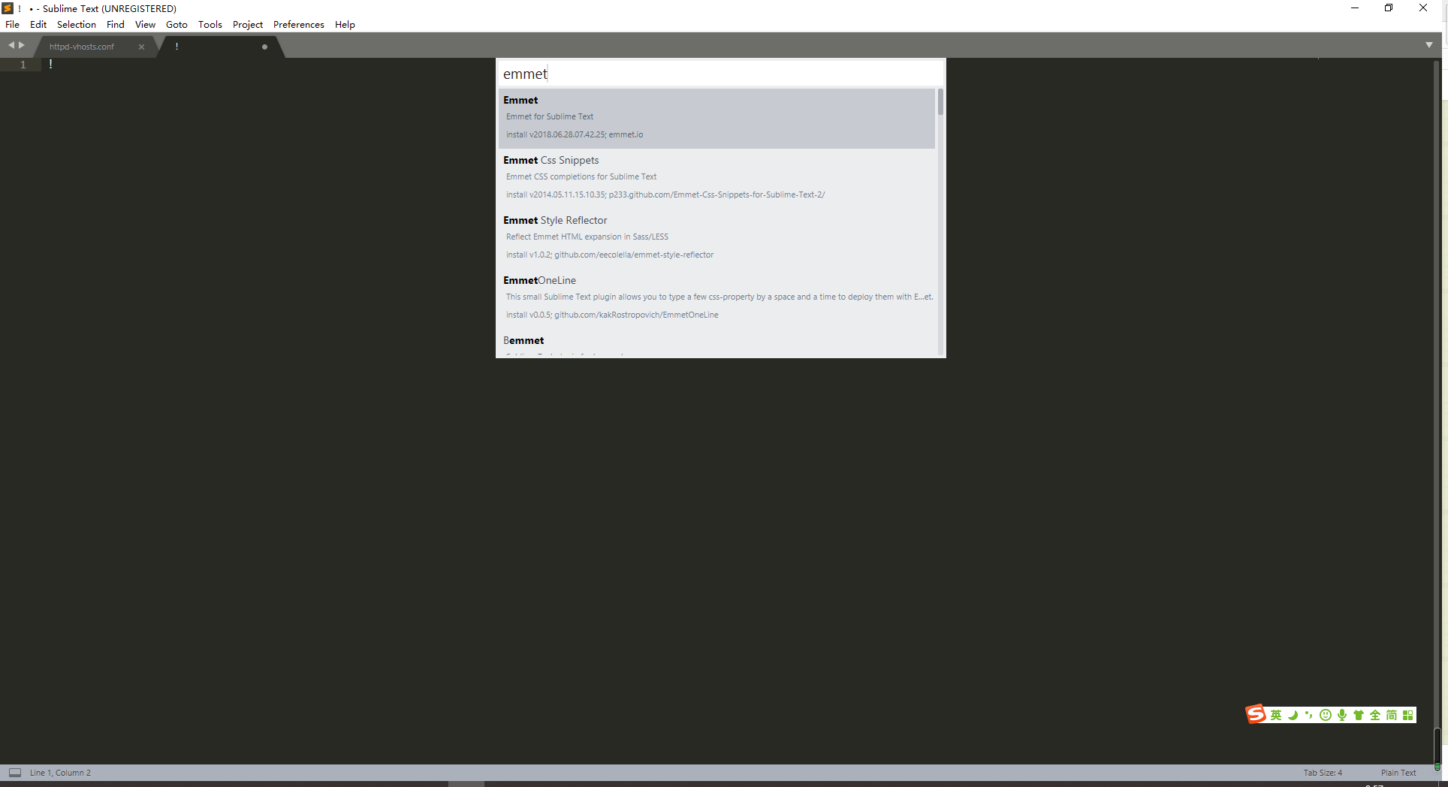The height and width of the screenshot is (787, 1448).
Task: Toggle the Sogou Chinese/English mode (英)
Action: (1276, 715)
